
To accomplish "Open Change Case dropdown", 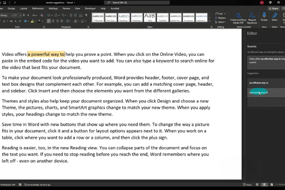I will (x=35, y=15).
